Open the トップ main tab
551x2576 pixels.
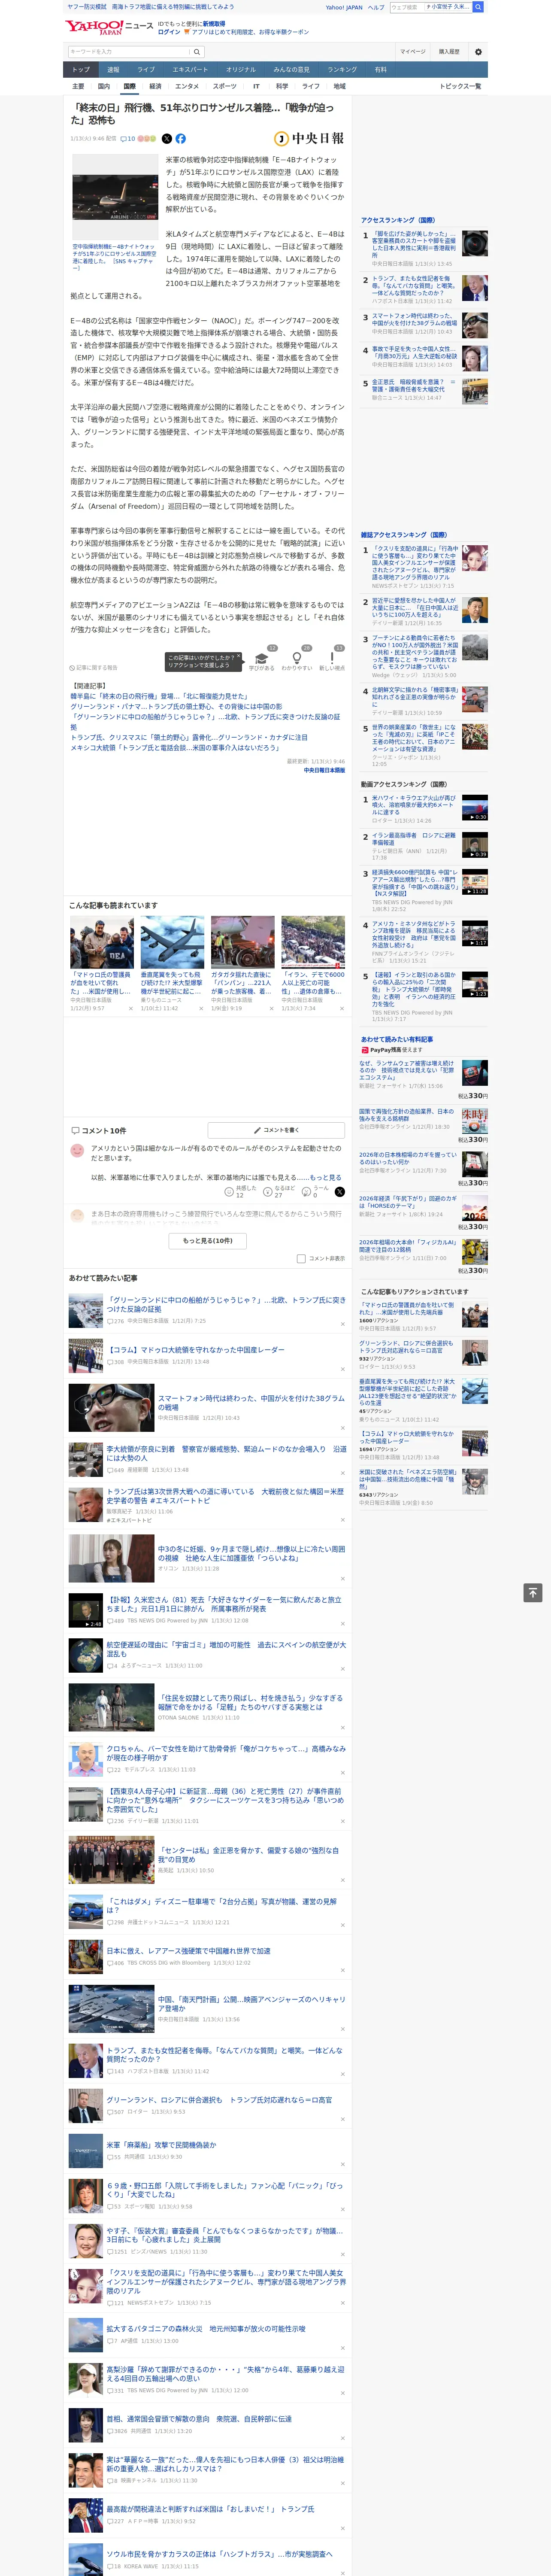[81, 70]
